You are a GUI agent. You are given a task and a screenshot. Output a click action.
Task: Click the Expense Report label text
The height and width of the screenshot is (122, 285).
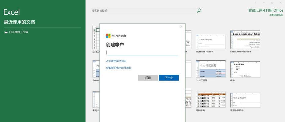pos(205,52)
